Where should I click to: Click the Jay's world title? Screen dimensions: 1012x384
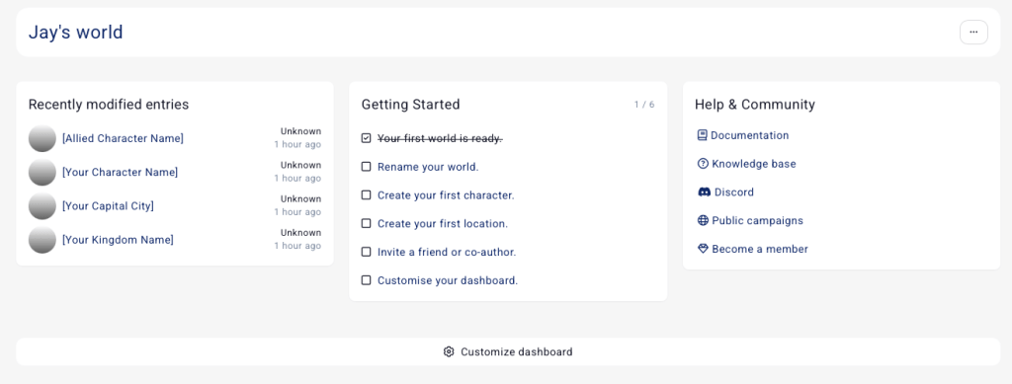pos(75,33)
